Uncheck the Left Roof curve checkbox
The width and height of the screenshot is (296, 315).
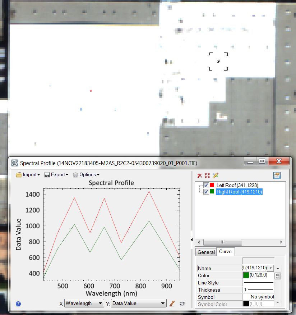206,185
